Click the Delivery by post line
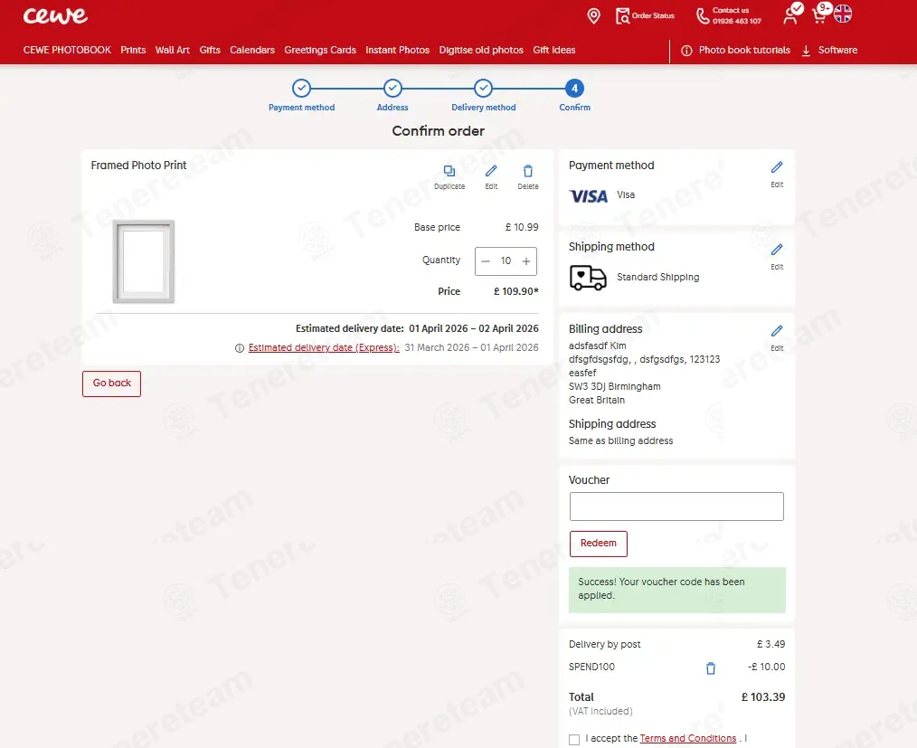This screenshot has width=917, height=748. pyautogui.click(x=676, y=645)
